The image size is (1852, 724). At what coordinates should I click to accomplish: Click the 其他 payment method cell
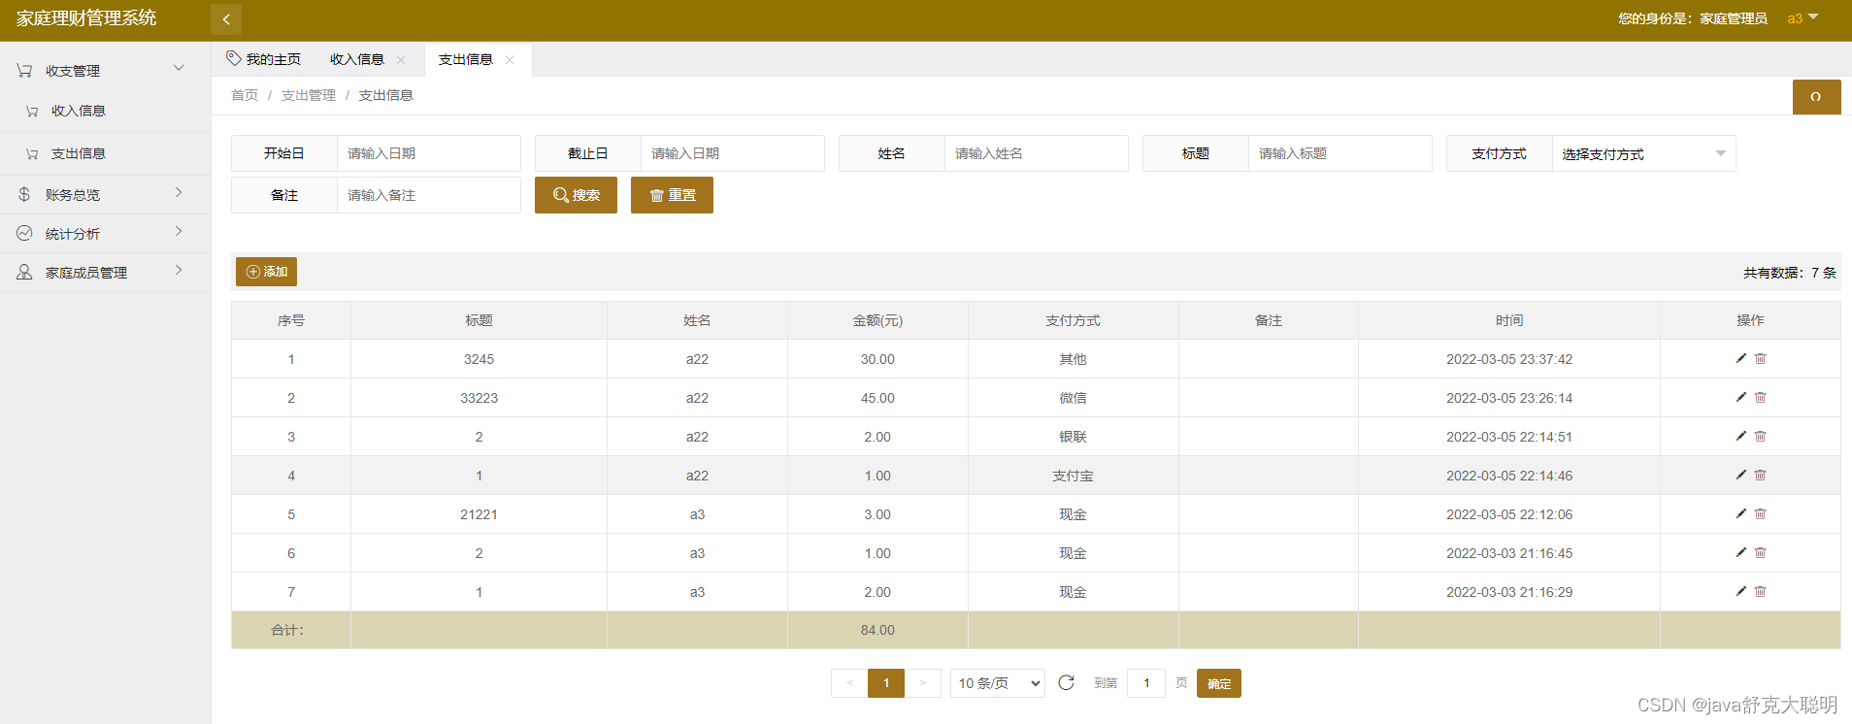tap(1073, 359)
